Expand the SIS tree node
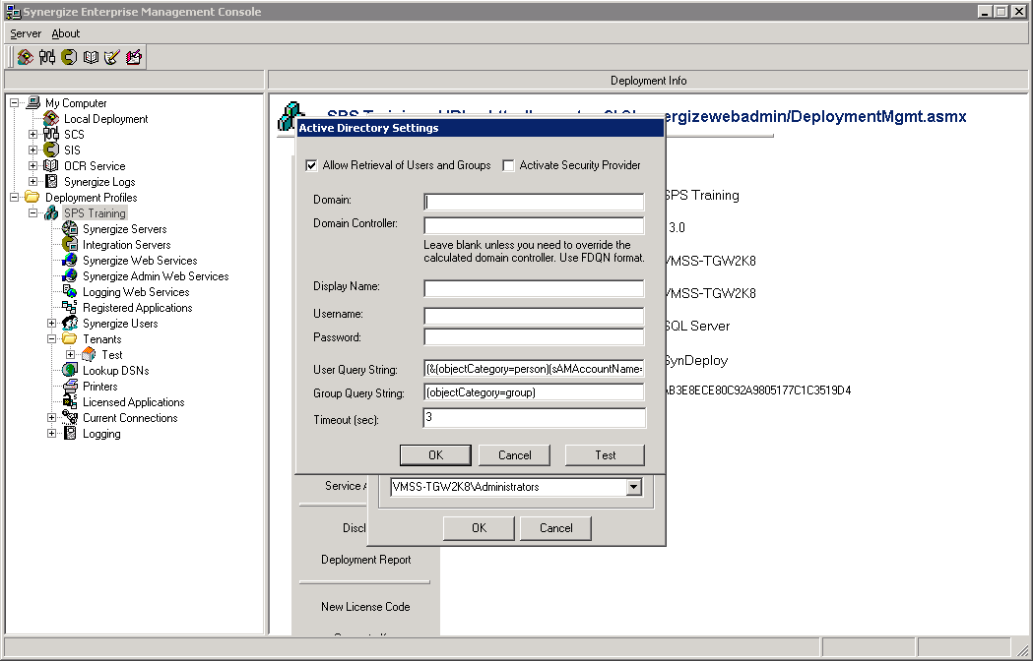 (x=32, y=150)
